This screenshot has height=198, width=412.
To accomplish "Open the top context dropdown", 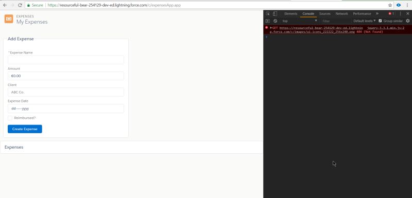I will pyautogui.click(x=300, y=21).
